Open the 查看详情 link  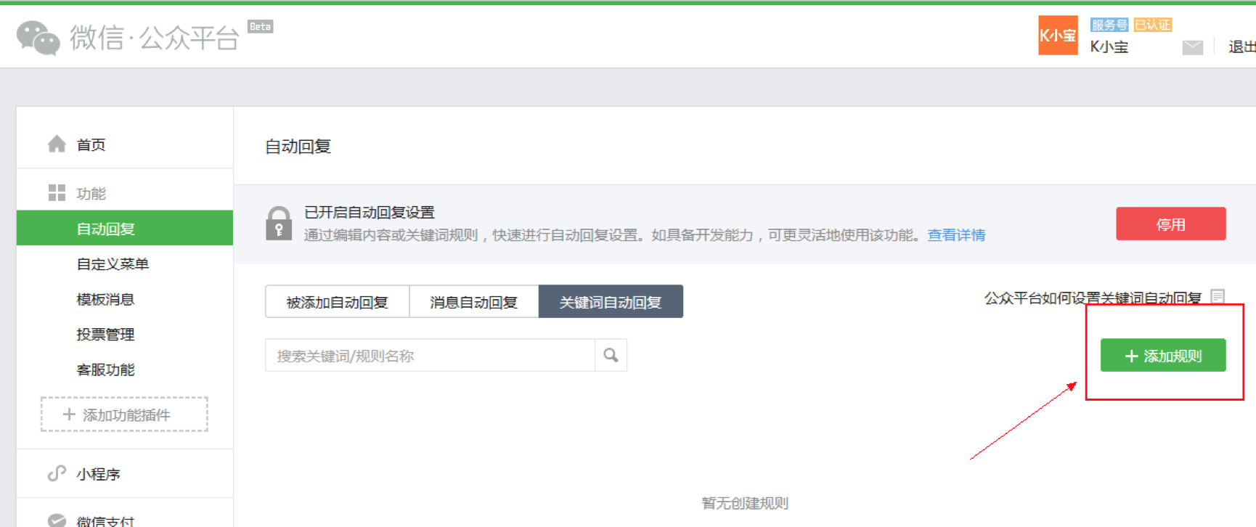[x=956, y=234]
